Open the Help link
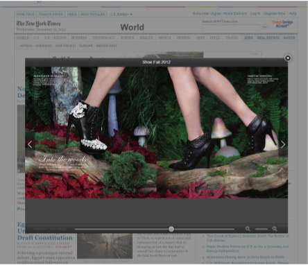Viewport: 308px width, 265px height. point(293,14)
